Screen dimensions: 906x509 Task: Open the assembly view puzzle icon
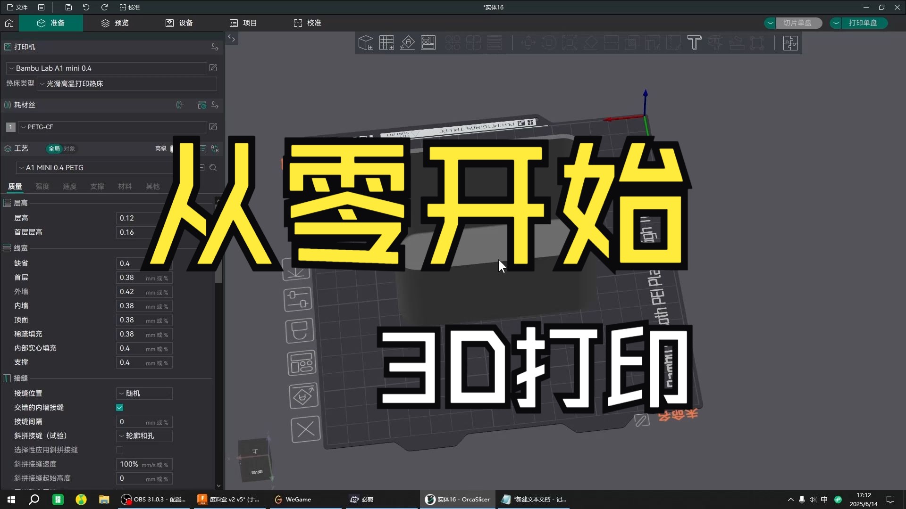coord(790,43)
